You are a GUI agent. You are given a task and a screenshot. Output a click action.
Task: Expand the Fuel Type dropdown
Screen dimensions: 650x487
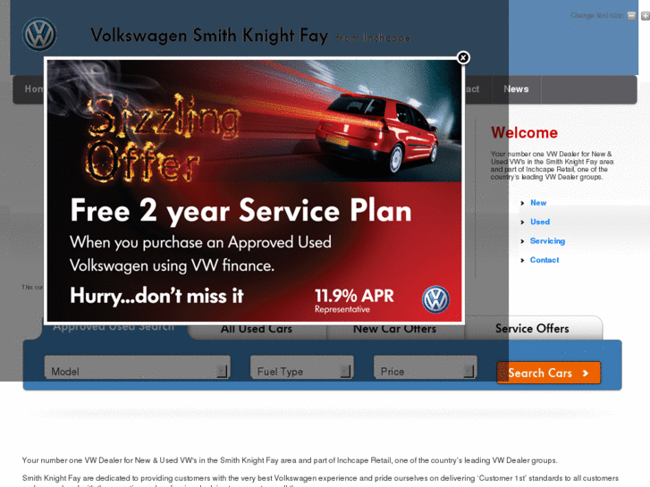[x=302, y=367]
